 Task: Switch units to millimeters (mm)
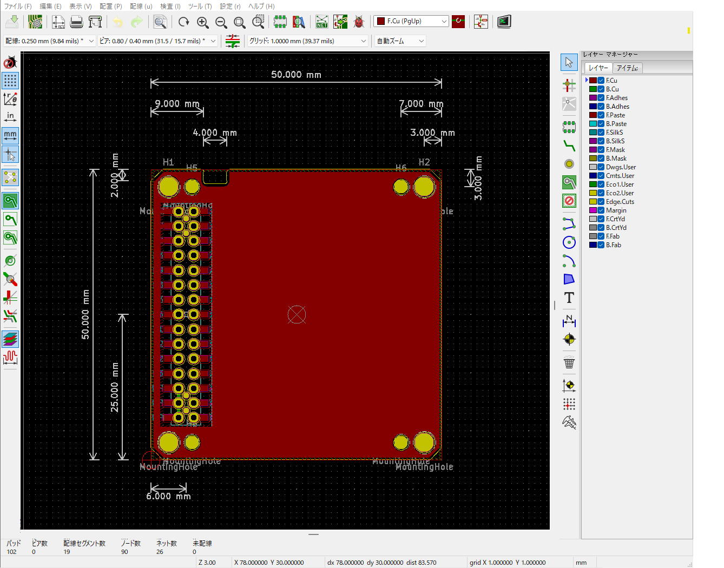click(x=10, y=135)
